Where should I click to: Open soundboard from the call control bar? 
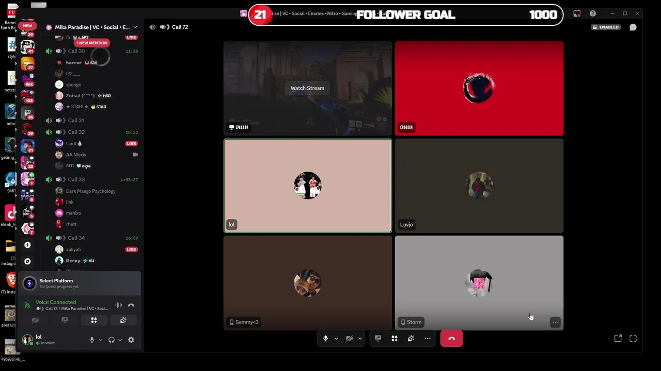(411, 339)
